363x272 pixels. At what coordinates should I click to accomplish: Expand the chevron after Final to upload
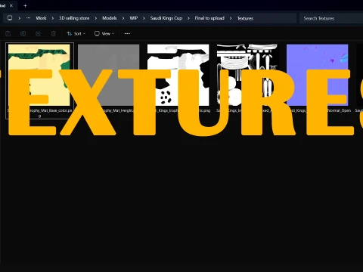231,18
